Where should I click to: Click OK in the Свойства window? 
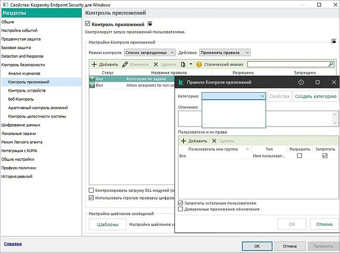pos(257,246)
